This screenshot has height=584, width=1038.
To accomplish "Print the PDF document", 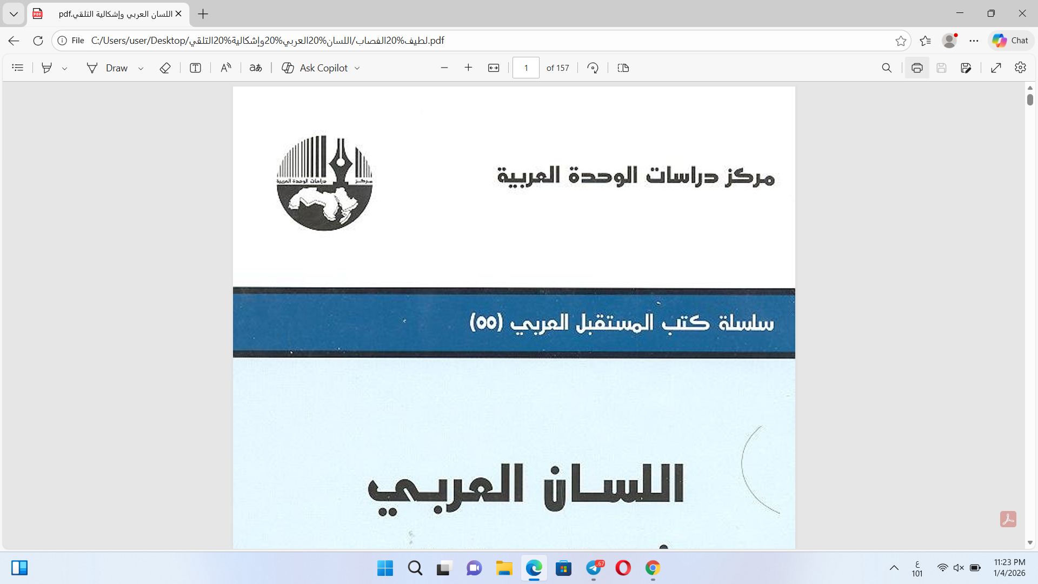I will (917, 68).
